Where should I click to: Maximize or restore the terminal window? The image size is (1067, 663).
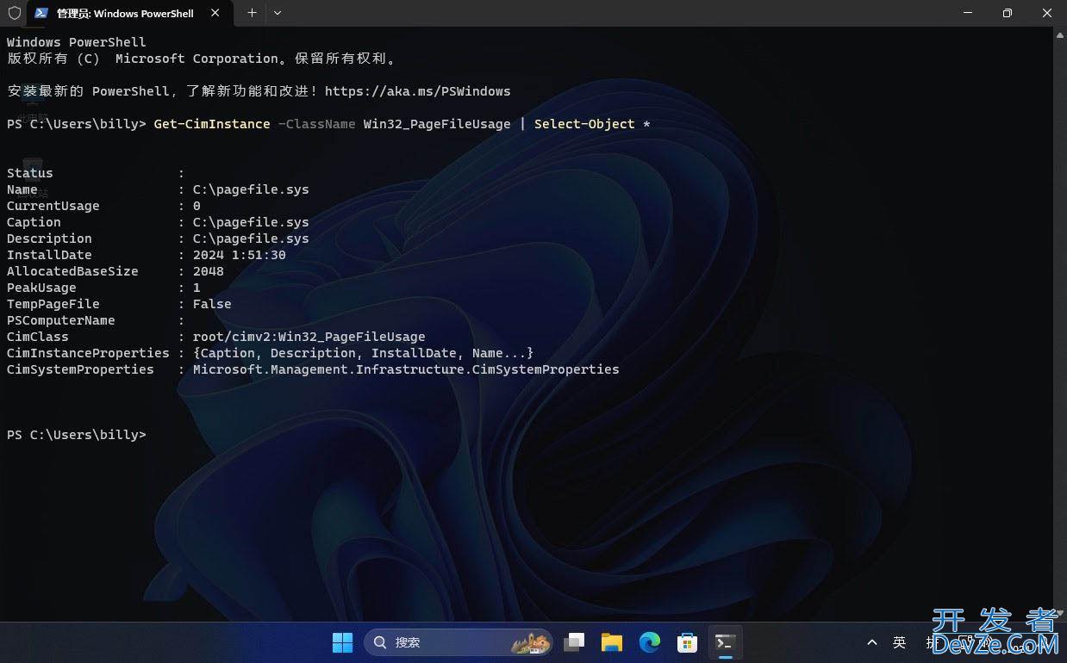pos(1008,13)
